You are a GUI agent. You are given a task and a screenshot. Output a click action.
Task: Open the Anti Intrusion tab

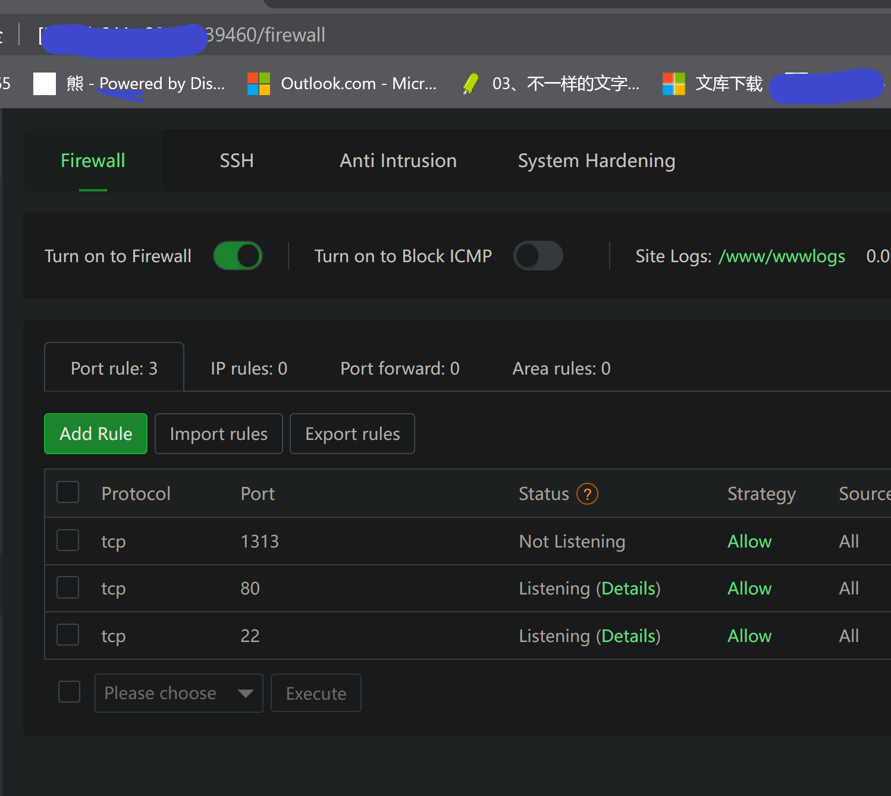click(x=398, y=161)
